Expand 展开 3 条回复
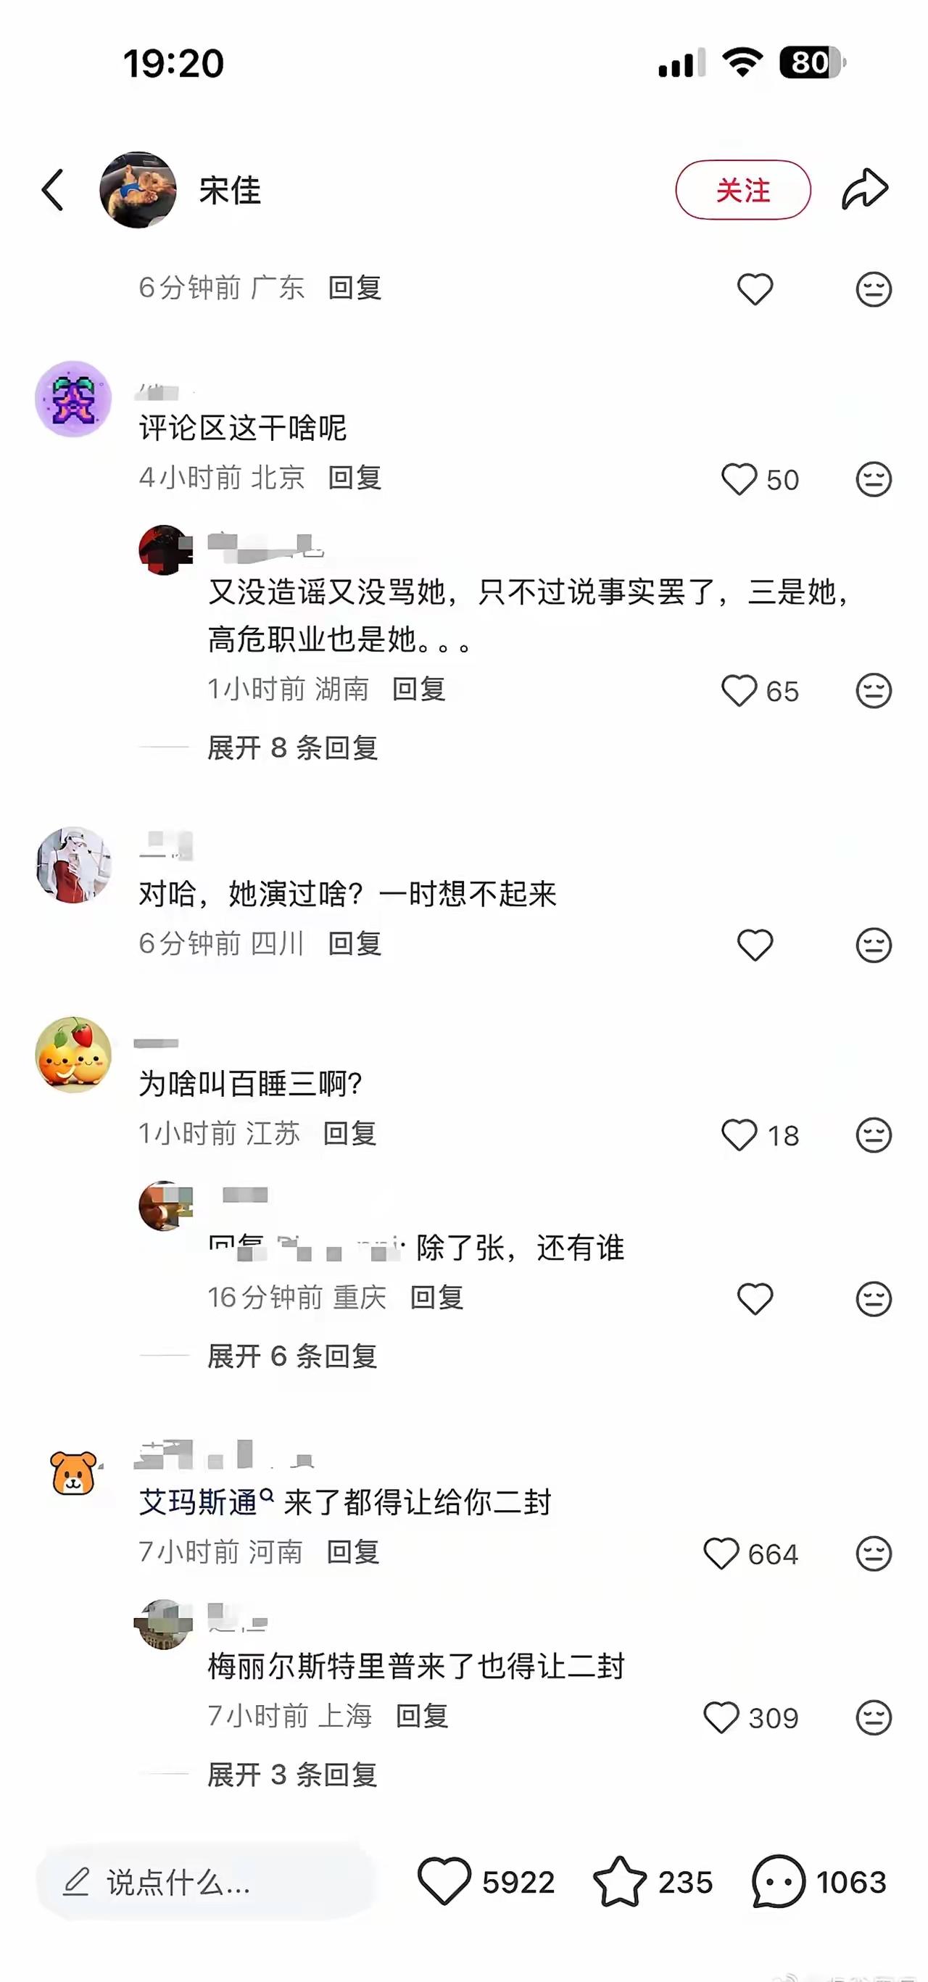The width and height of the screenshot is (928, 1982). pyautogui.click(x=292, y=1774)
